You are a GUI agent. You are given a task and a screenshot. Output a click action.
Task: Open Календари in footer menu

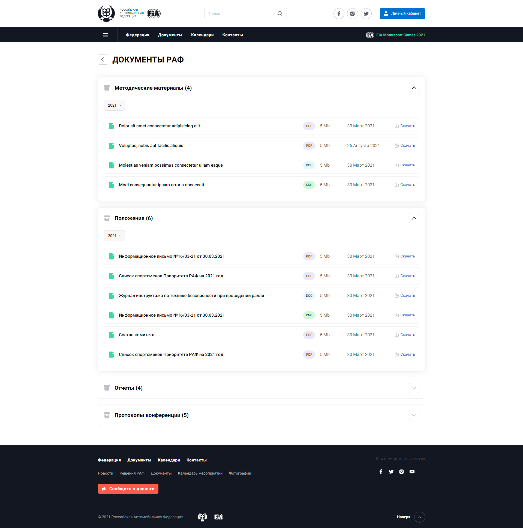tap(169, 460)
